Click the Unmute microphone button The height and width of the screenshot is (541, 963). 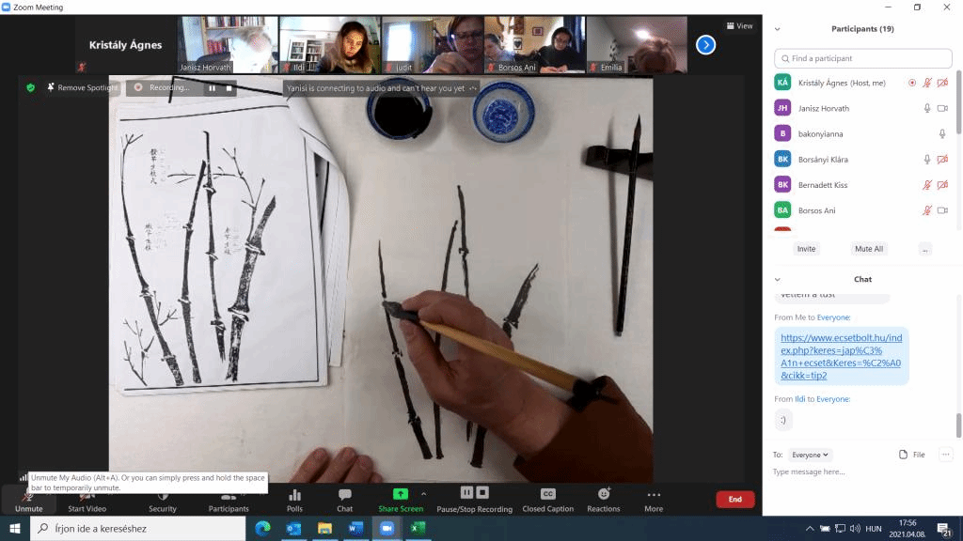point(28,500)
